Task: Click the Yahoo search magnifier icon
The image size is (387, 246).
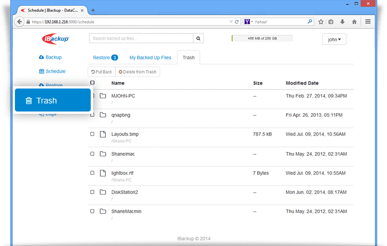Action: coord(309,22)
